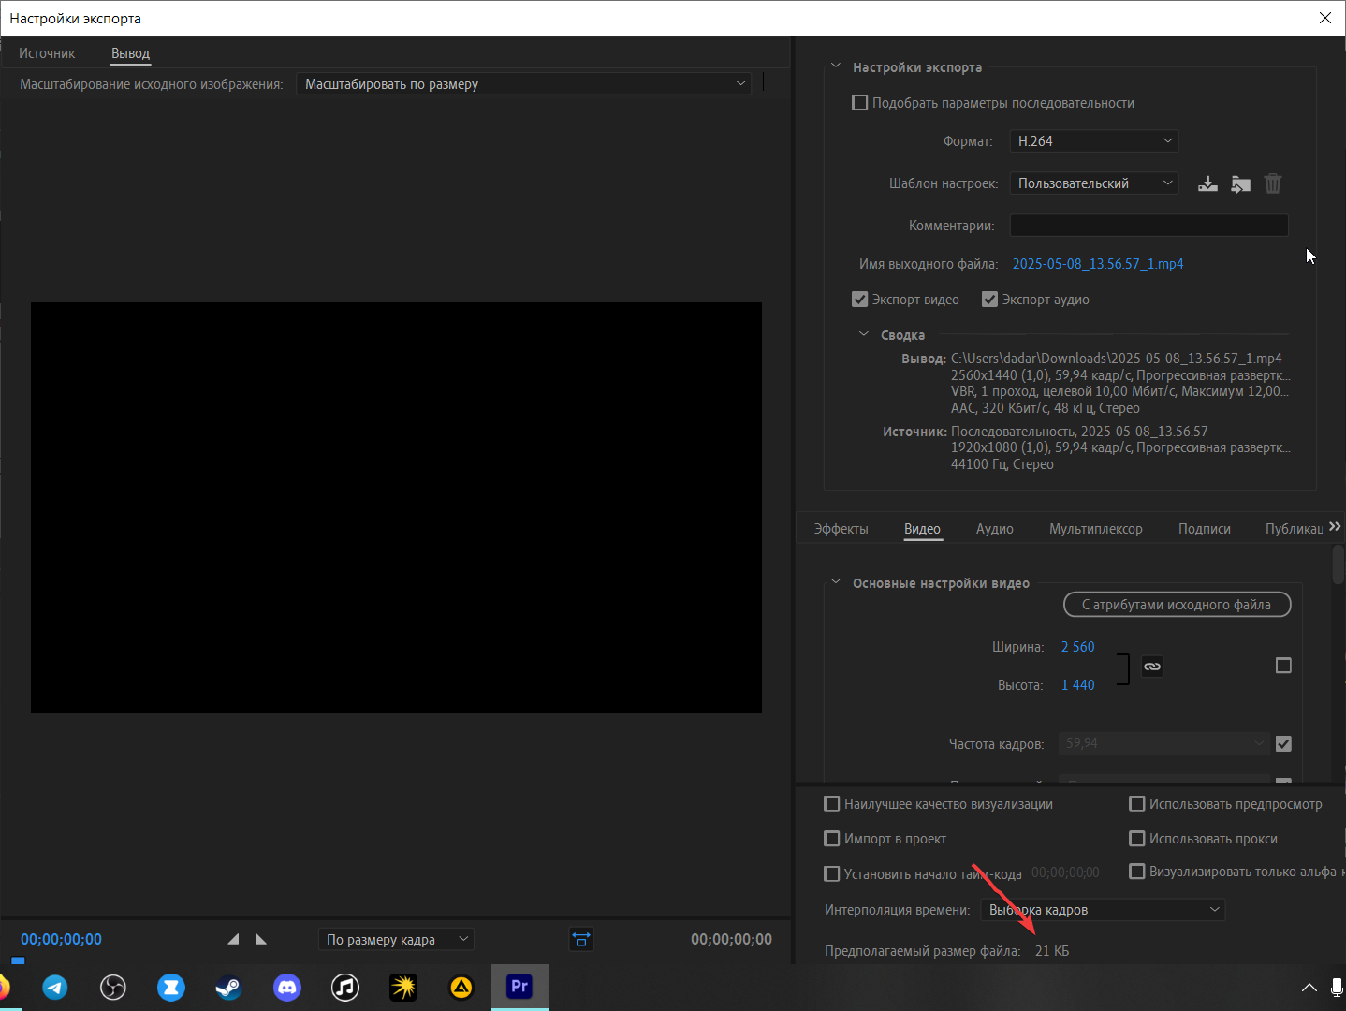Set the Out point with the right triangle

pyautogui.click(x=261, y=939)
